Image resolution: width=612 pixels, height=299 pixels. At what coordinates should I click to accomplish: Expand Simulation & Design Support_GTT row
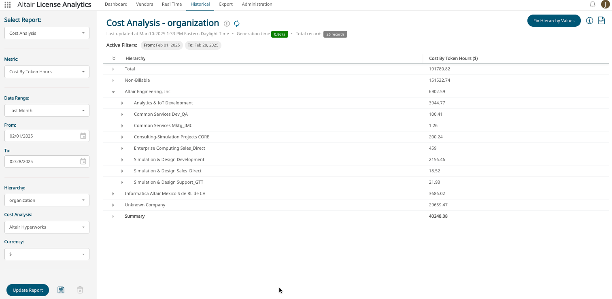pyautogui.click(x=122, y=182)
